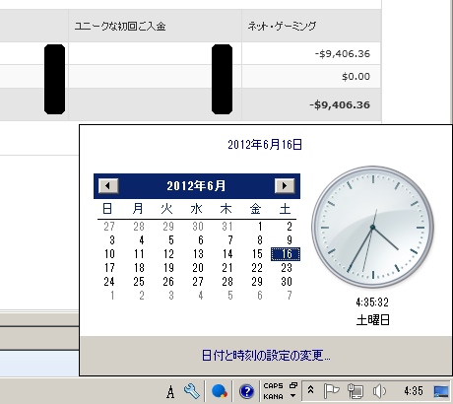Open IME help question mark icon
The height and width of the screenshot is (404, 453).
click(x=247, y=391)
